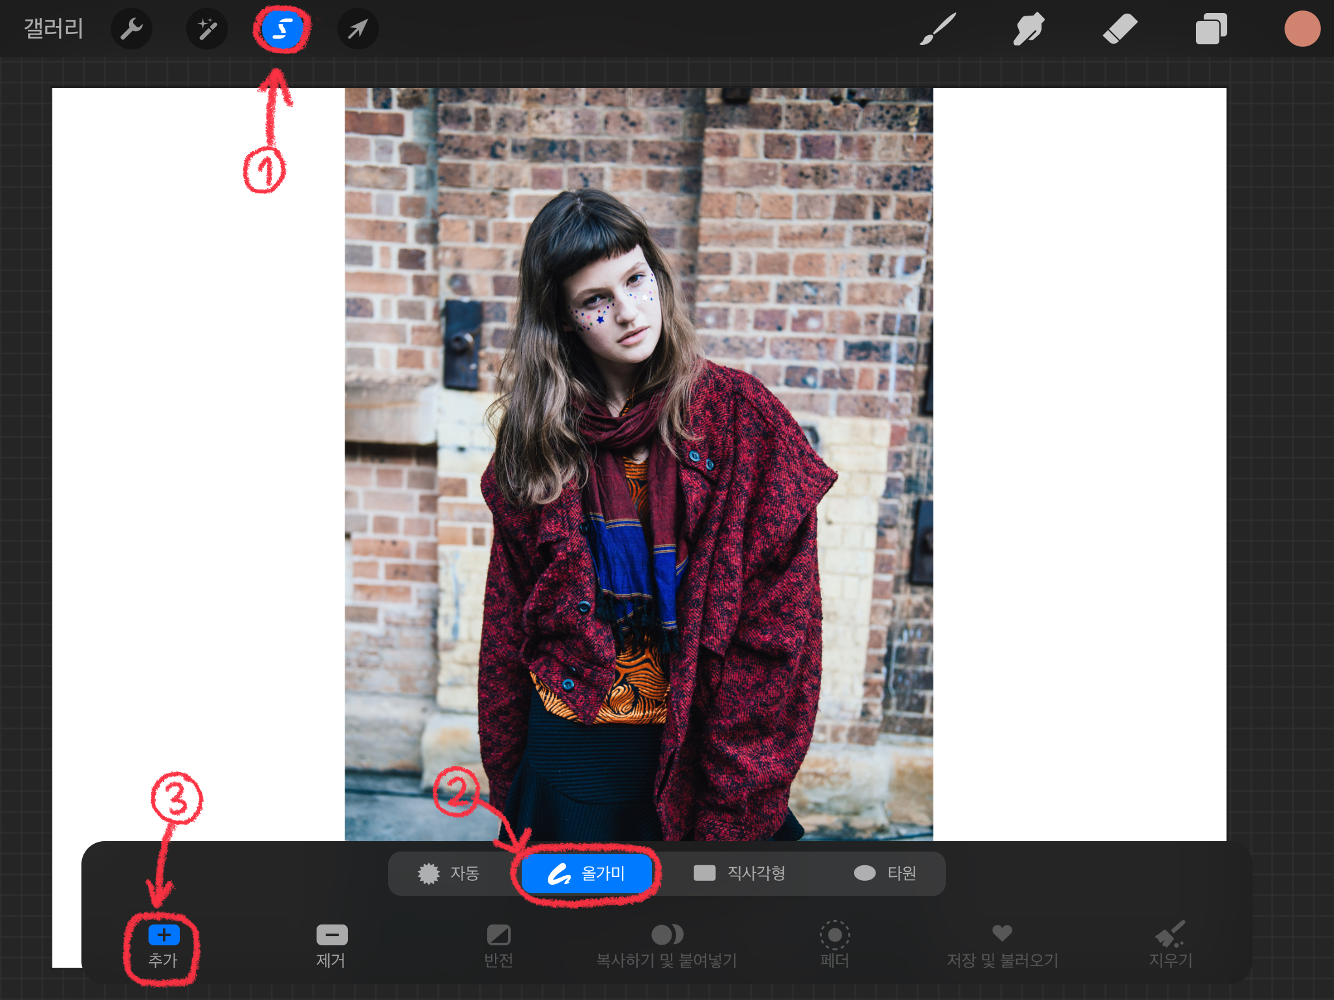
Task: Enable 추가 add-to-selection mode
Action: 163,945
